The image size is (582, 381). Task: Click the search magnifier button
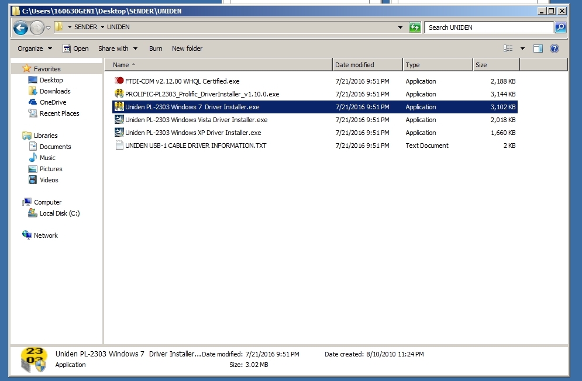[560, 27]
